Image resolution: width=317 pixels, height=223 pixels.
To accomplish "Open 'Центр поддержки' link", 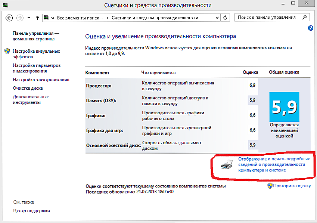I will pos(31,211).
